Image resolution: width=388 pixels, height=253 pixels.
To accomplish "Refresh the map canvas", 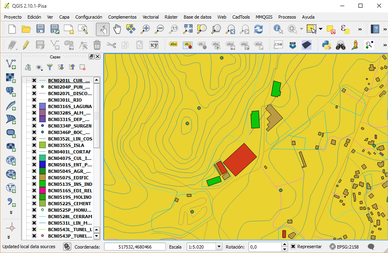I will (x=258, y=29).
